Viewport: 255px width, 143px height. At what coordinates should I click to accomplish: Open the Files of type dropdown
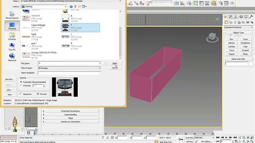coord(100,68)
